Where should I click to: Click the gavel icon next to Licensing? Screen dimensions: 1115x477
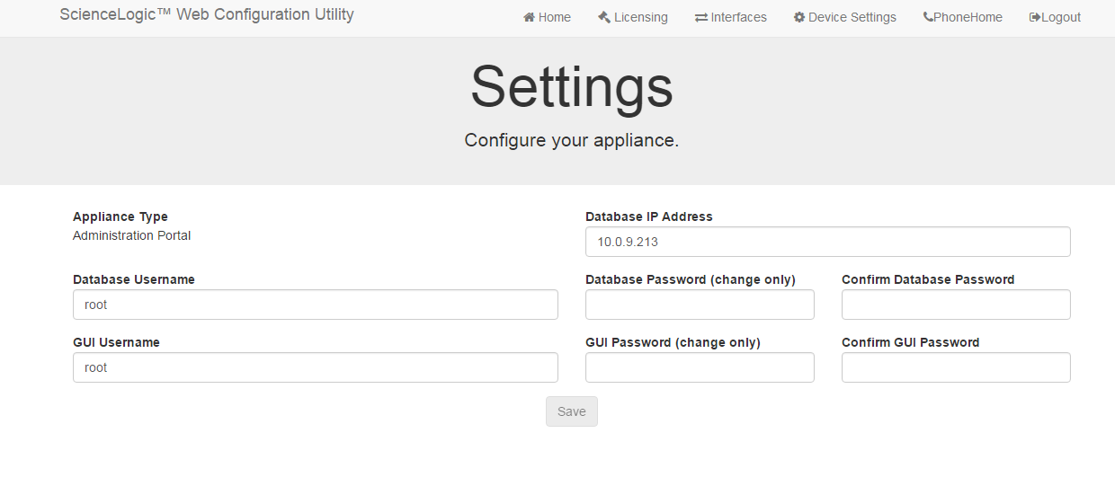[604, 18]
